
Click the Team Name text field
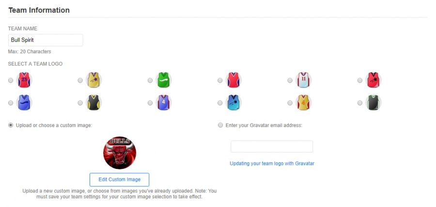(46, 40)
